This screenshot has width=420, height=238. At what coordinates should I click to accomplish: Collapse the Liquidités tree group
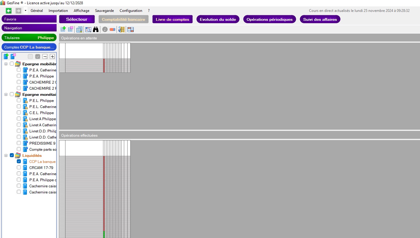click(6, 156)
